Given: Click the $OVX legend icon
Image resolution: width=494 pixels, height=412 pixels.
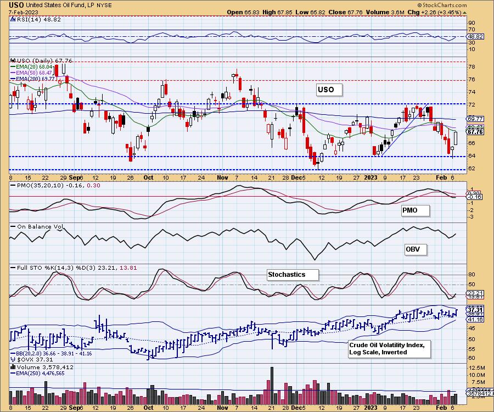Looking at the screenshot, I should [x=13, y=359].
